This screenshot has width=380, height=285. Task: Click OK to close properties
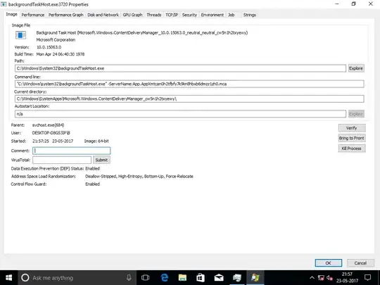[x=329, y=263]
